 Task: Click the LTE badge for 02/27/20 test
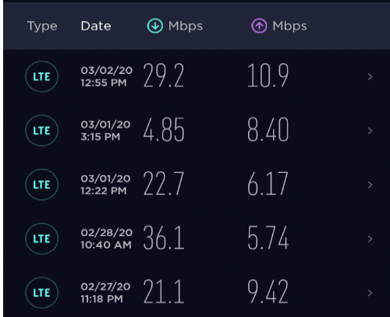[41, 293]
